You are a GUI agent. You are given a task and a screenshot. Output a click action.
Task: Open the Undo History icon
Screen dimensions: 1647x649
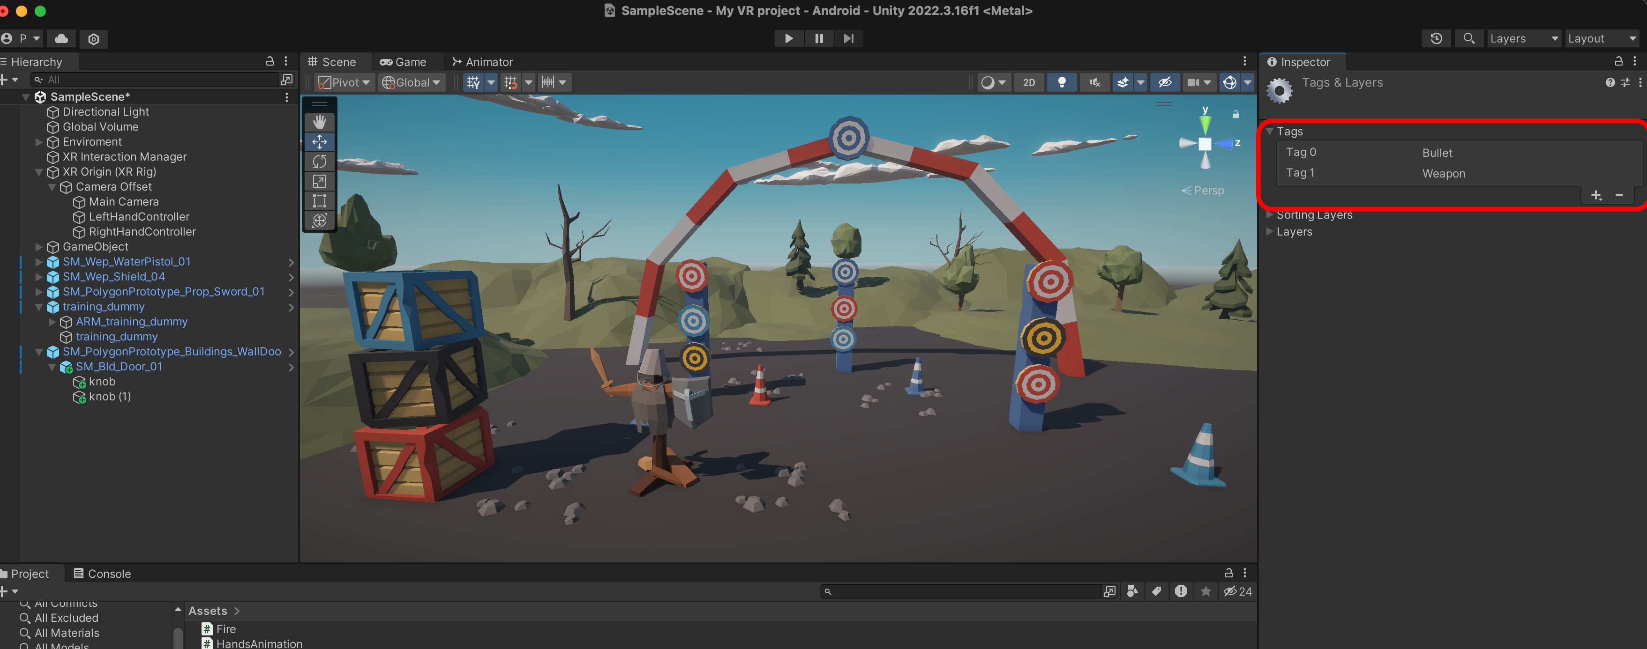point(1436,38)
